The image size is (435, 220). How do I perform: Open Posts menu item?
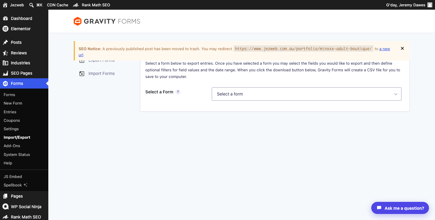16,42
